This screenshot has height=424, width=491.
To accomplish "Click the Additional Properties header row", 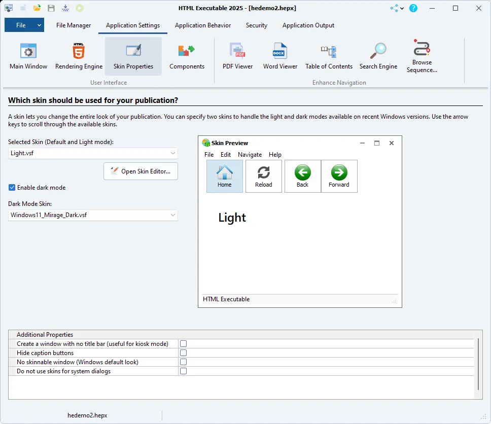I will point(241,335).
